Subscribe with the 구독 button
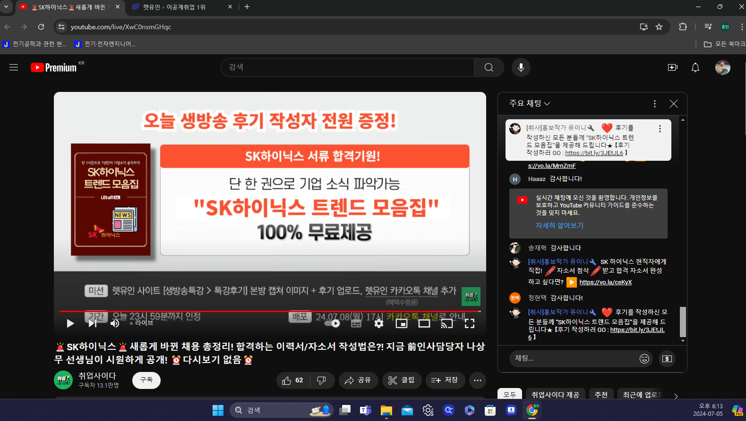Viewport: 746px width, 421px height. [146, 380]
